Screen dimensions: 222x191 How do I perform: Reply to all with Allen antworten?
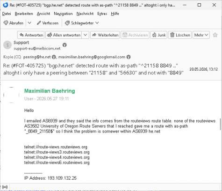click(64, 35)
